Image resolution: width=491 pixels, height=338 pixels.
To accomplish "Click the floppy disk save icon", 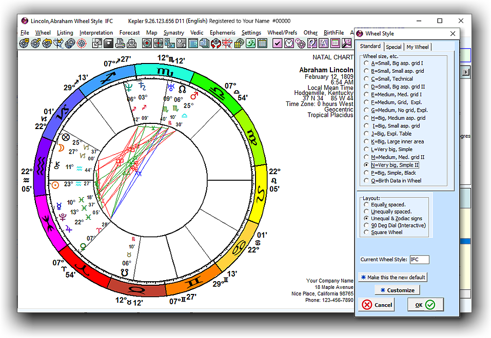I will click(108, 44).
